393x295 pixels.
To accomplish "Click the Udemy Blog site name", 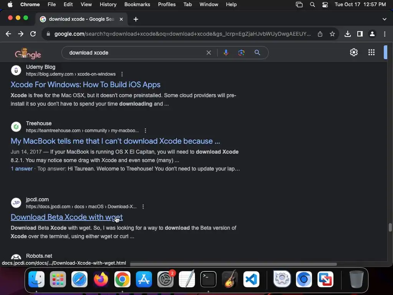I will pyautogui.click(x=41, y=67).
